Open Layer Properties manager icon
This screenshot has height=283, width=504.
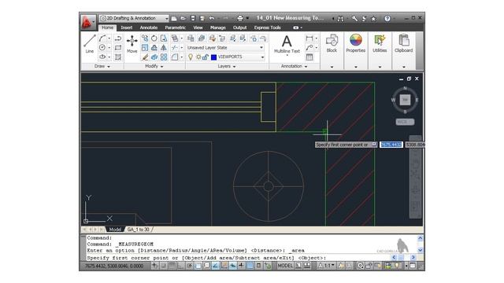(x=191, y=39)
